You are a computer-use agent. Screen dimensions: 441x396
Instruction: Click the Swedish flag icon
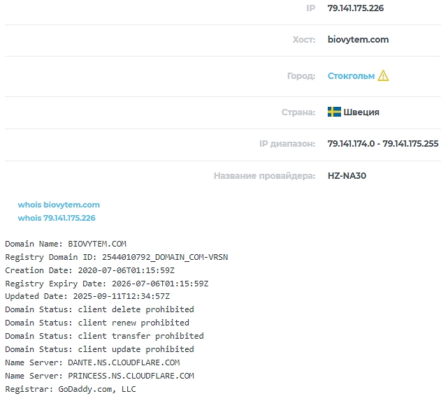tap(334, 112)
